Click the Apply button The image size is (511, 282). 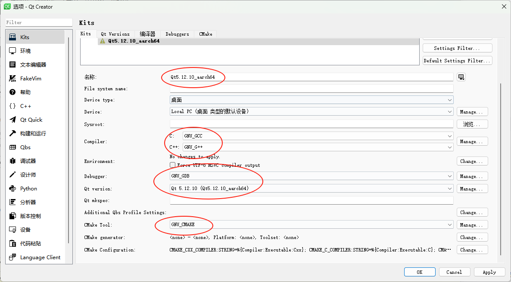coord(489,272)
